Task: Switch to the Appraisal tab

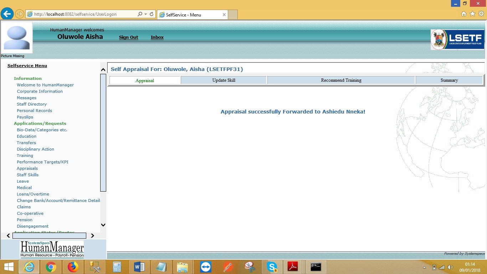Action: 145,80
